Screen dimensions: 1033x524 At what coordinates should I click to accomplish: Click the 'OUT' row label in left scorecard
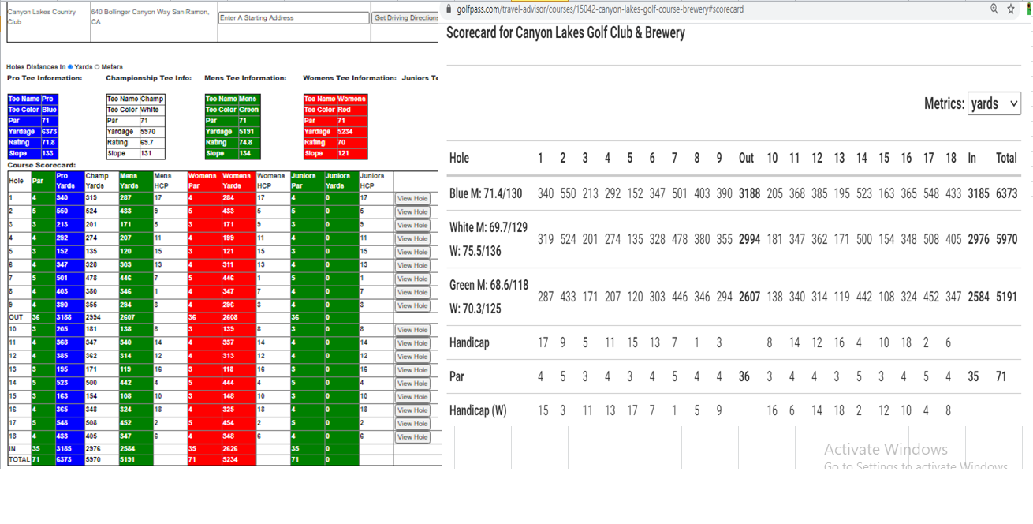pyautogui.click(x=19, y=317)
